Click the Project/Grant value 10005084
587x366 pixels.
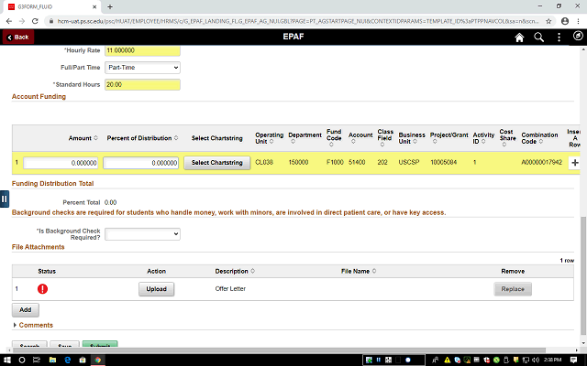[443, 163]
